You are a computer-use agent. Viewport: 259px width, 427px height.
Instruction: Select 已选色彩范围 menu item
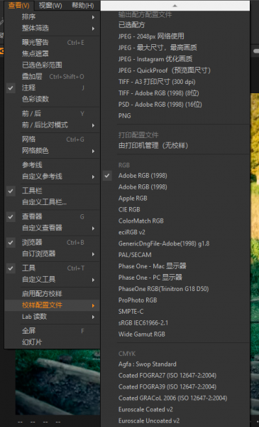coord(53,65)
